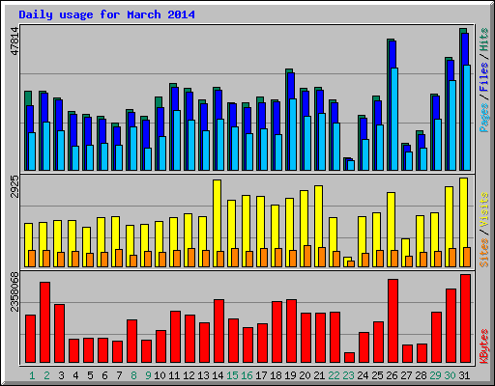The image size is (495, 386).
Task: Select the cyan pages bar for day 11
Action: [177, 140]
